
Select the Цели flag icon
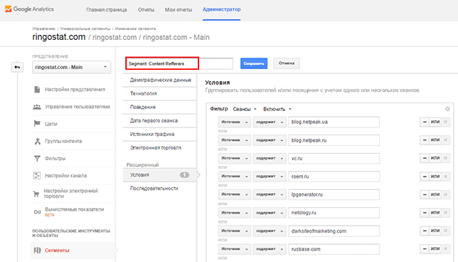pos(37,124)
